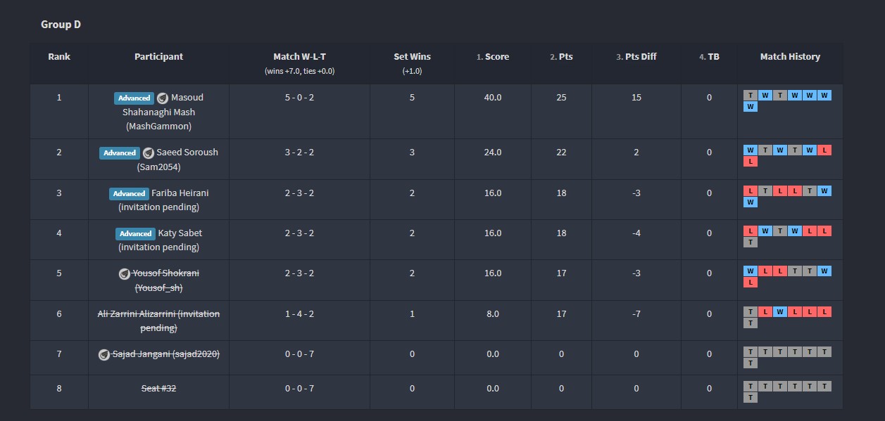The image size is (885, 421).
Task: Click Sajad Jangani's avatar icon
Action: [x=103, y=355]
